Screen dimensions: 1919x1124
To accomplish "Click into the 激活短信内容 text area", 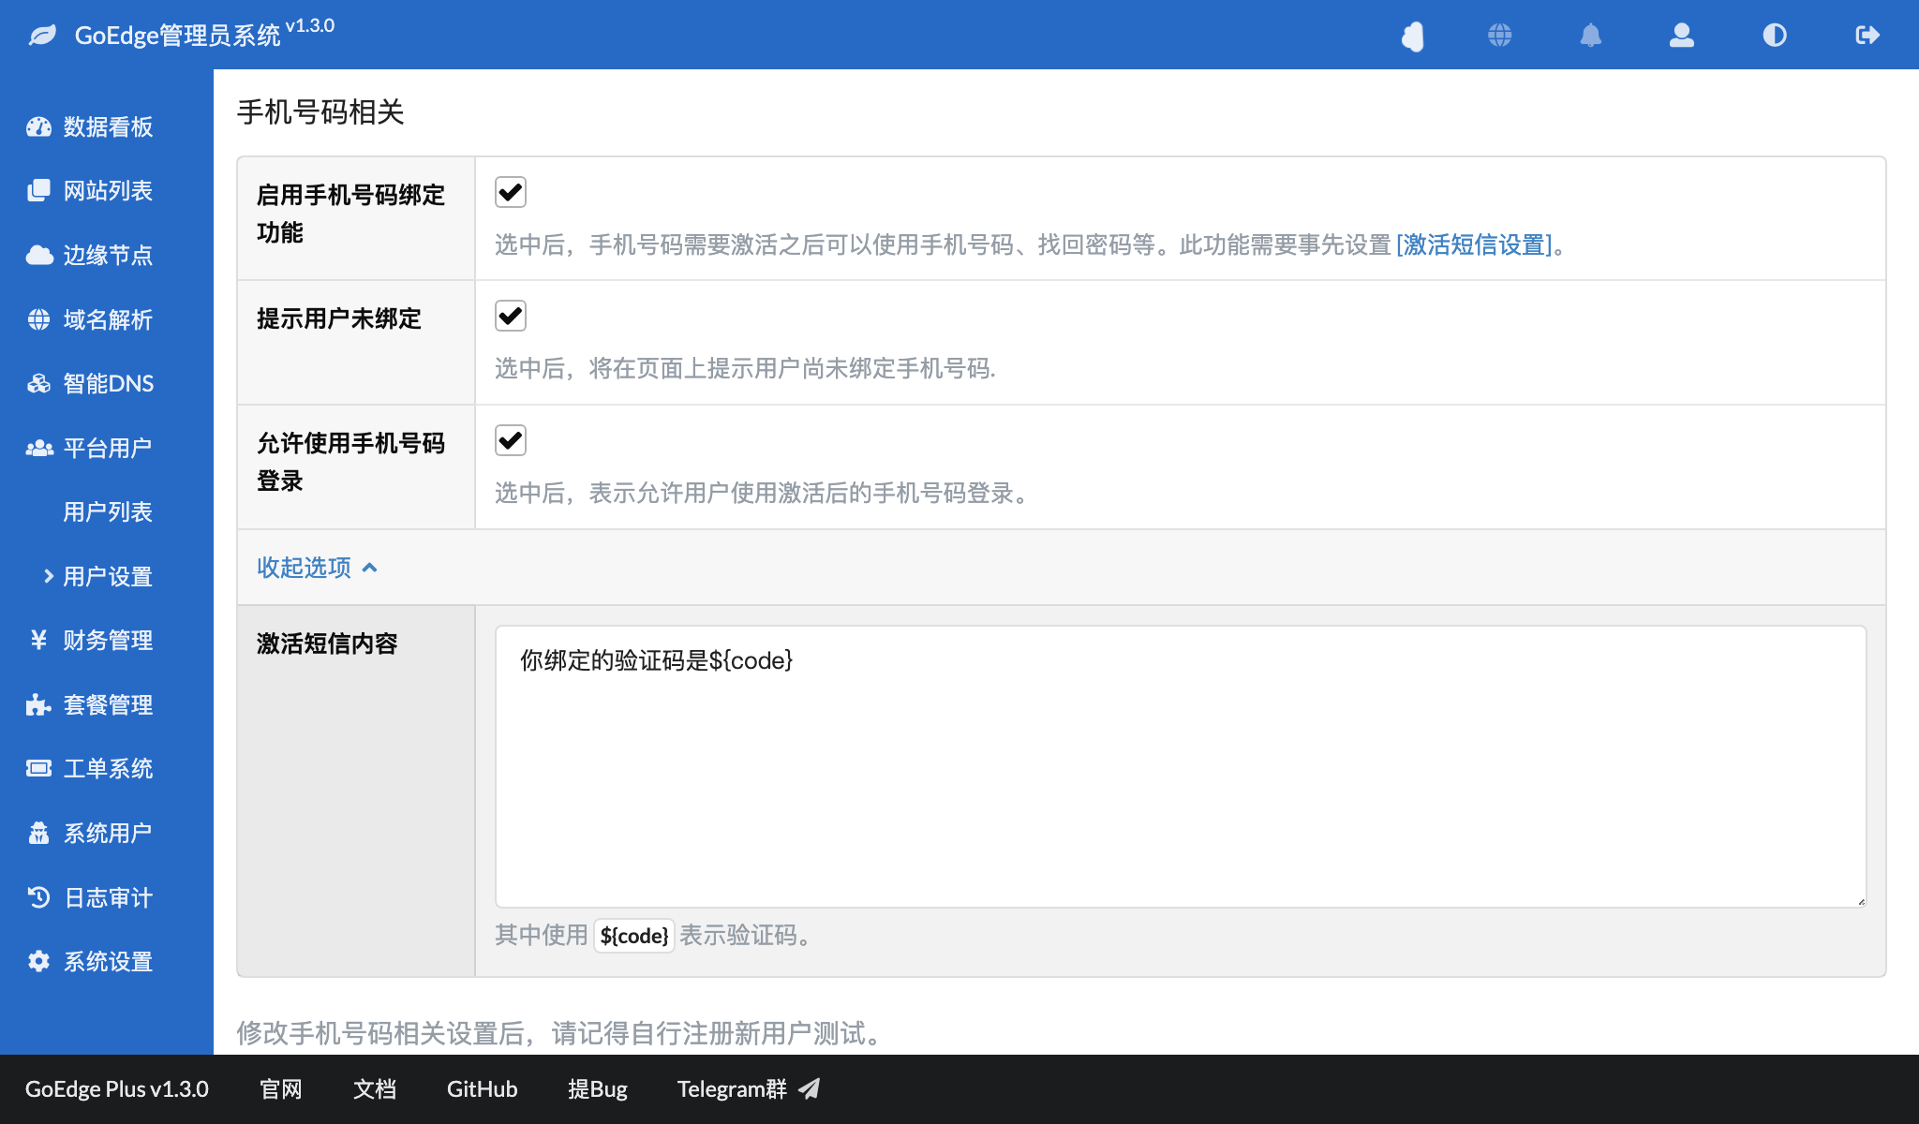I will coord(1181,766).
